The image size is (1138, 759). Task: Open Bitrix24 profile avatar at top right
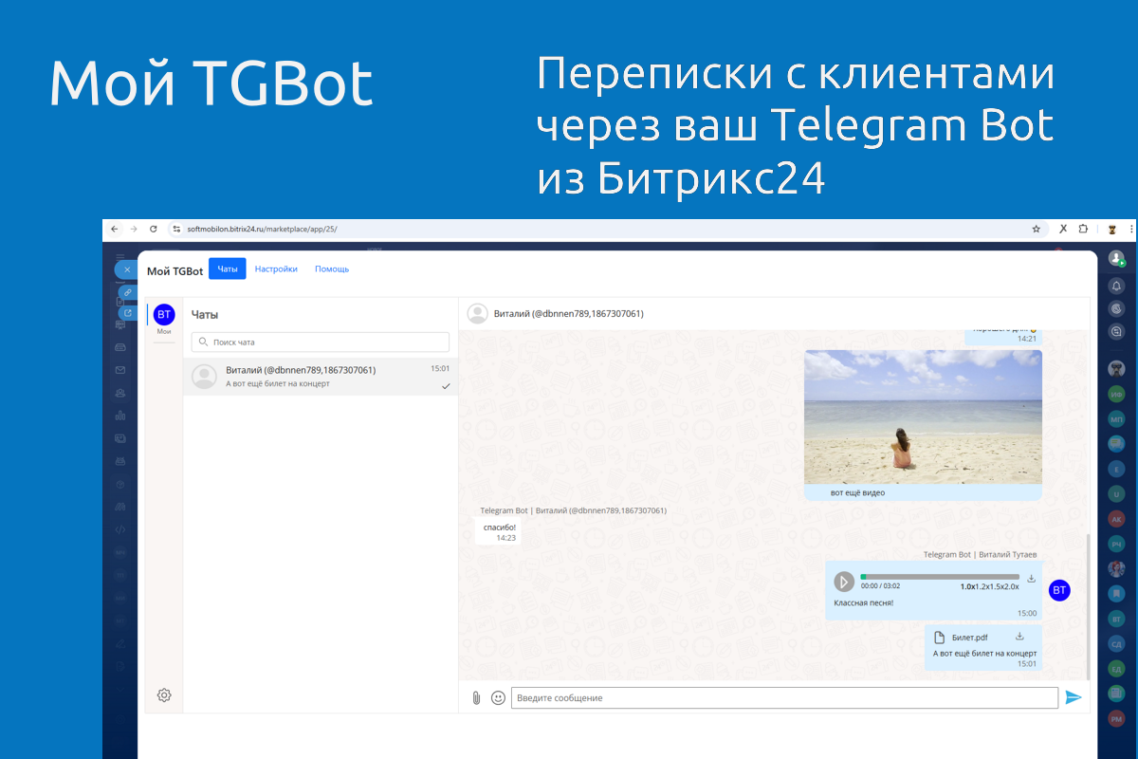[x=1117, y=258]
